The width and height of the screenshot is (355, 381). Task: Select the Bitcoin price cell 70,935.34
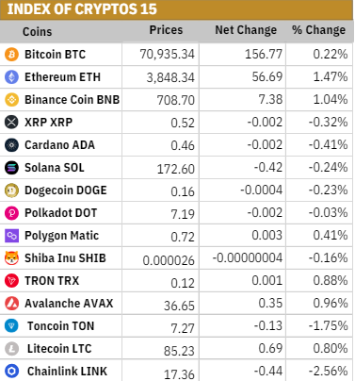click(x=167, y=55)
